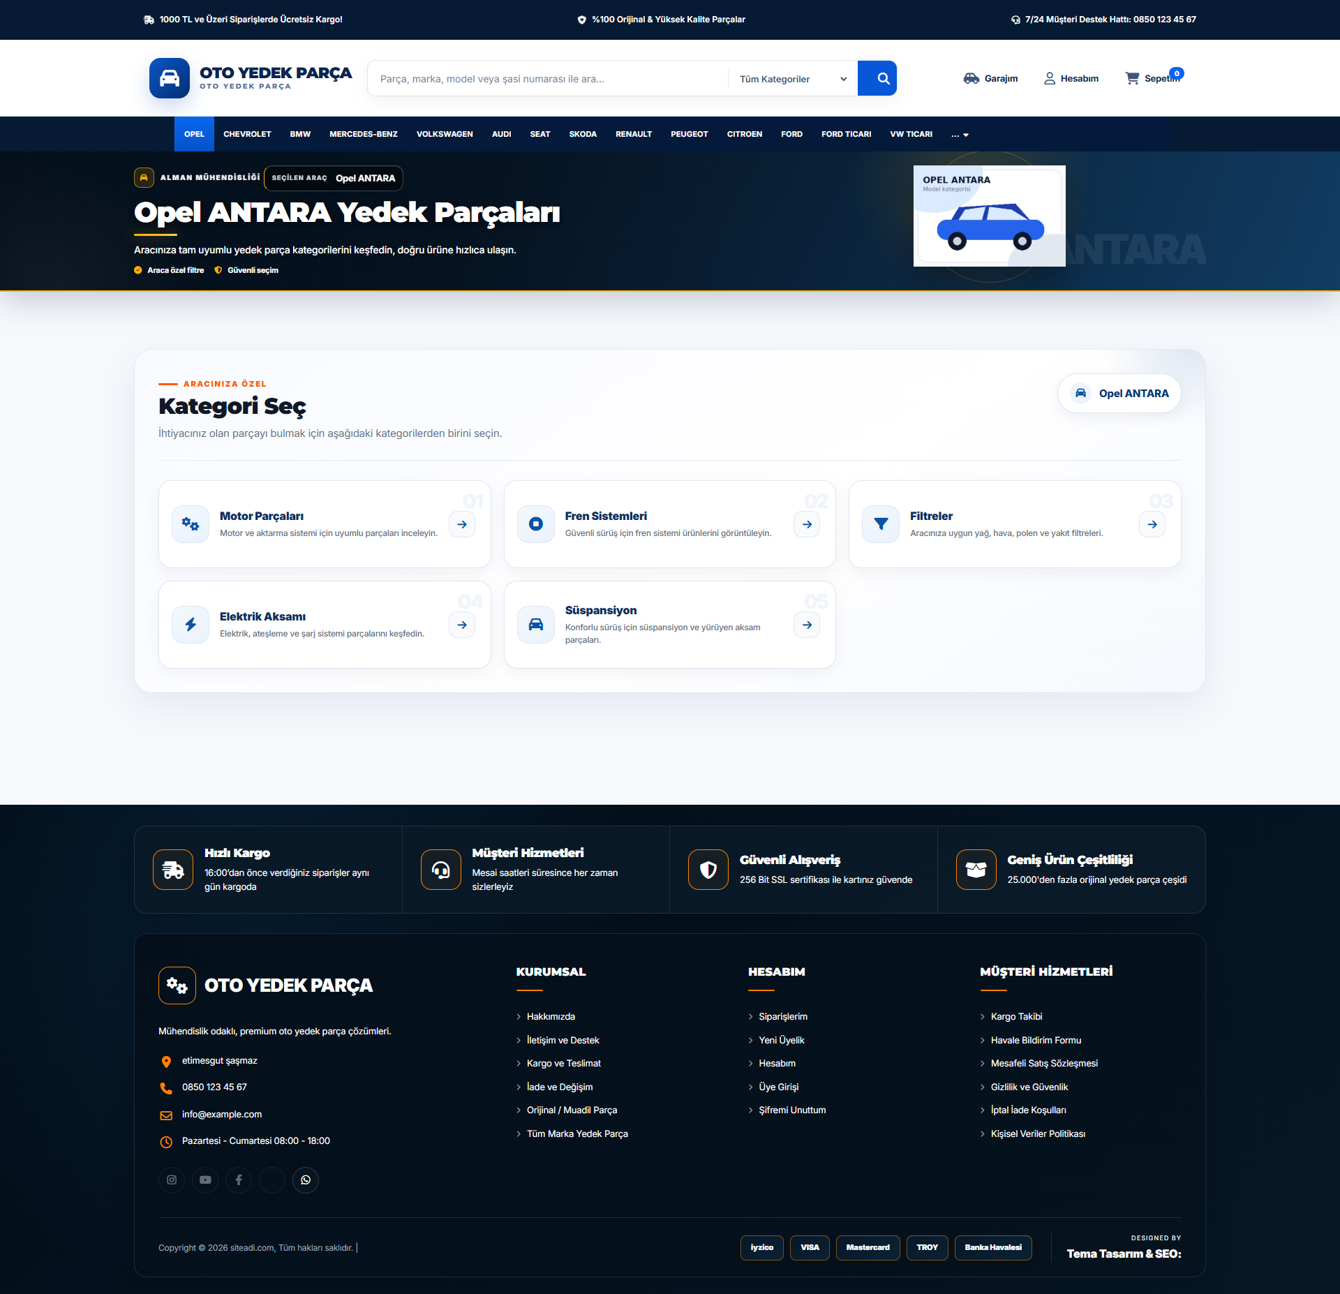Open the WhatsApp footer icon
Viewport: 1340px width, 1294px height.
306,1180
